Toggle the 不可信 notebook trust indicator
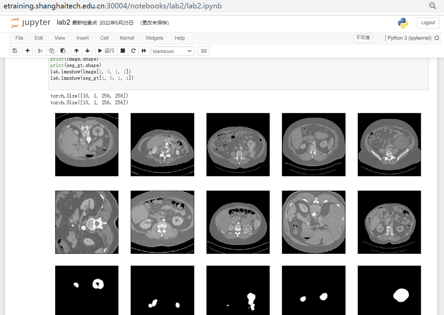The image size is (444, 315). [x=363, y=38]
